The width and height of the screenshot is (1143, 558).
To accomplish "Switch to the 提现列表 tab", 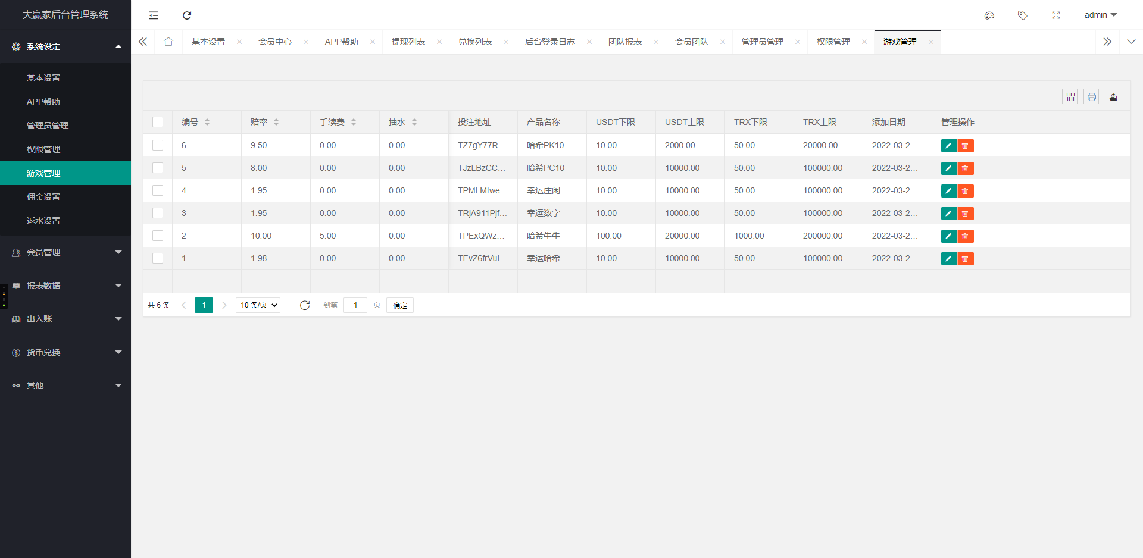I will click(x=408, y=42).
